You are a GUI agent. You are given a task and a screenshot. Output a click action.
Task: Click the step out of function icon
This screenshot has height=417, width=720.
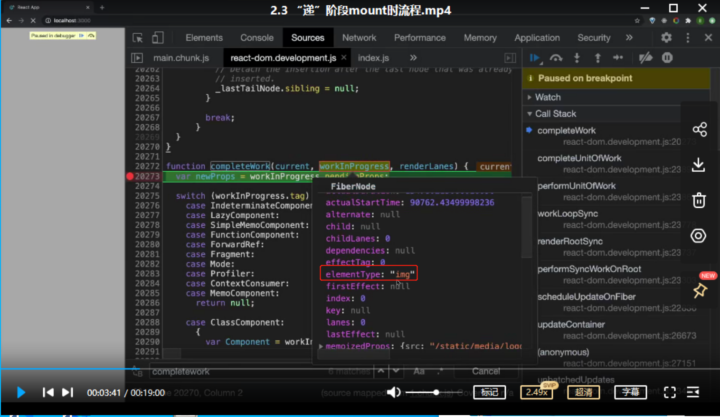coord(598,58)
